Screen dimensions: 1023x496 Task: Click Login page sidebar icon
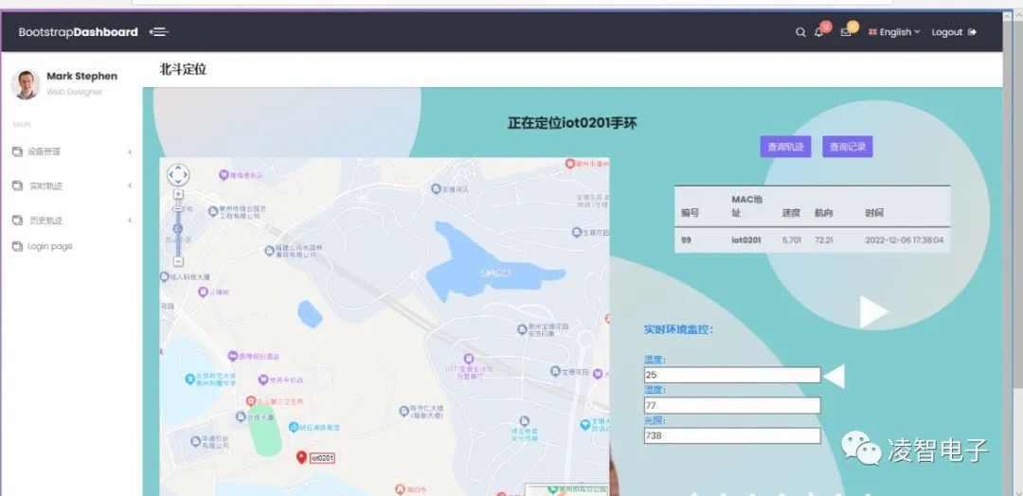click(x=17, y=246)
